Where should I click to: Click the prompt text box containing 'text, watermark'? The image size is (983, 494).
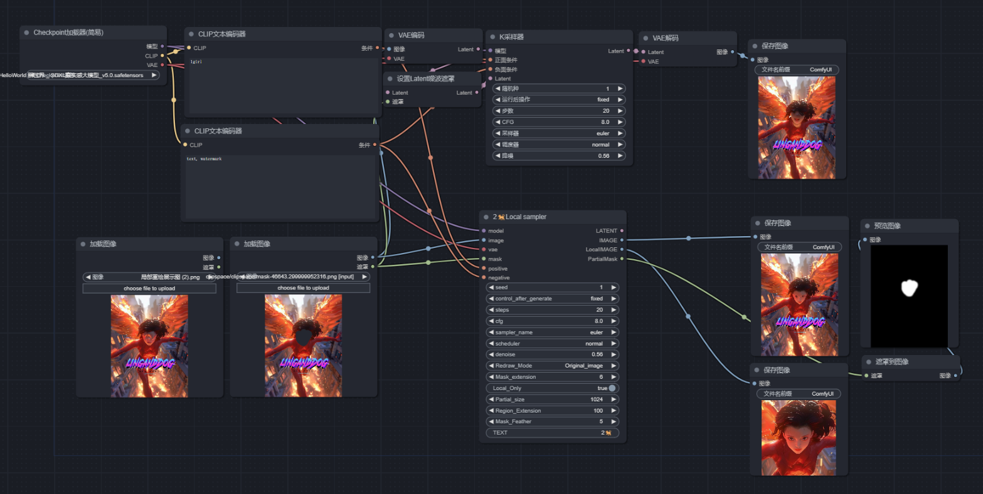click(279, 187)
